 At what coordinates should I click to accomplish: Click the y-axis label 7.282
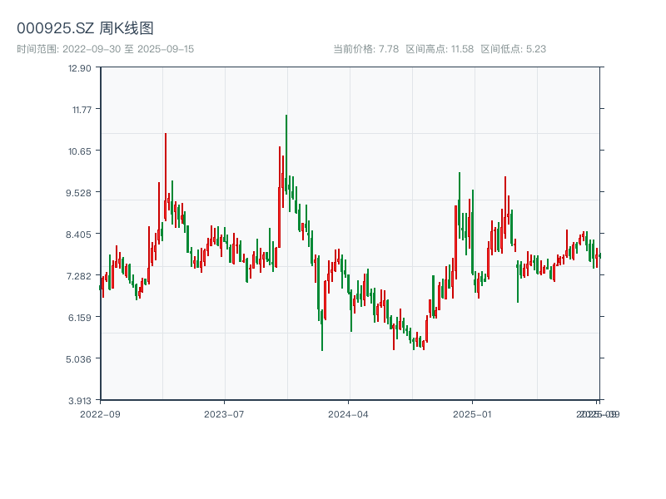pos(78,276)
